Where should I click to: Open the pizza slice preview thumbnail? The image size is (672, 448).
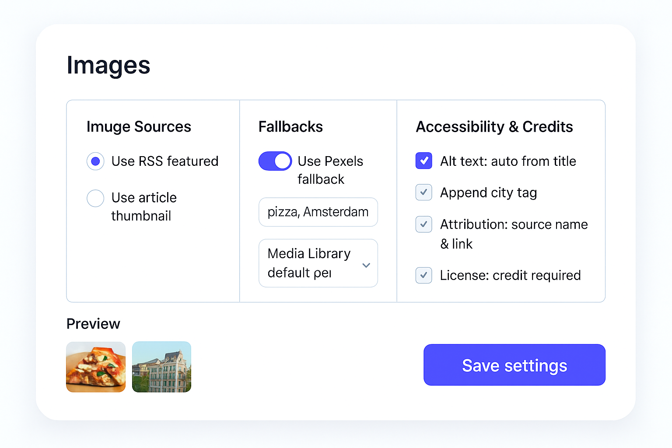pos(96,367)
